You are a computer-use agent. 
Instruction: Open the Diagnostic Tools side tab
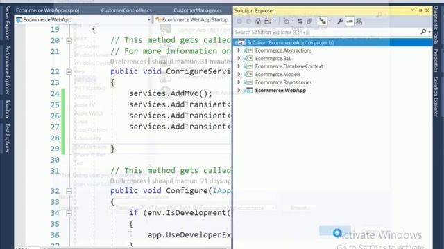coord(436,25)
